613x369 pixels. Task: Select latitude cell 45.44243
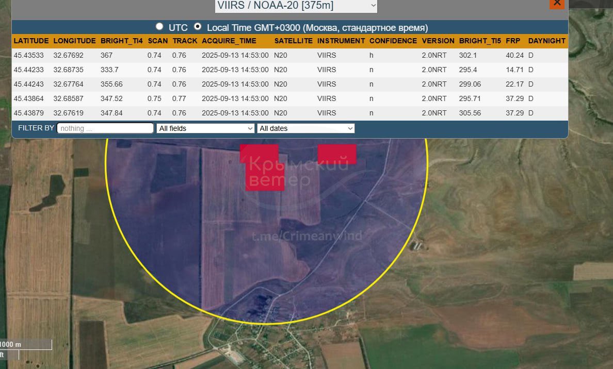click(28, 84)
